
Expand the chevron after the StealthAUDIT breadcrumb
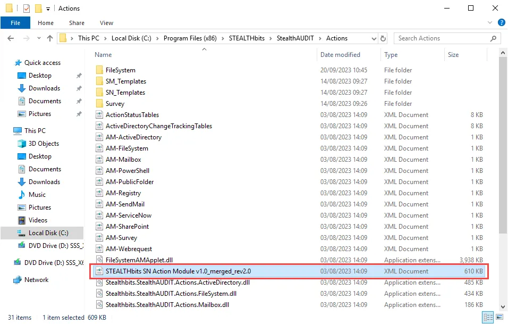tap(320, 38)
